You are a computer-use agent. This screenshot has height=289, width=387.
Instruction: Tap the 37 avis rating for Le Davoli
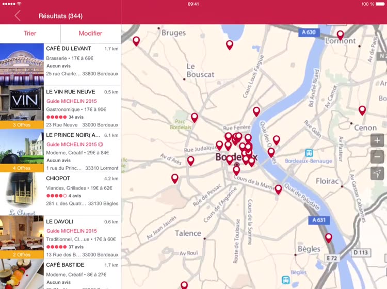pos(65,247)
